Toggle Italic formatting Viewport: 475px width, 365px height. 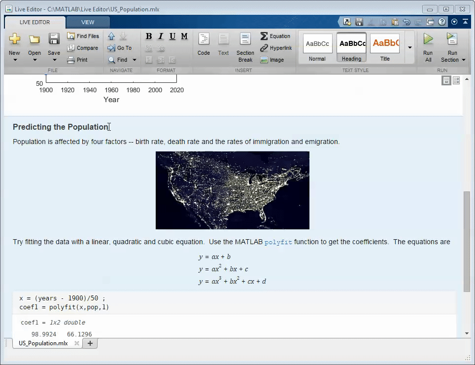(161, 36)
